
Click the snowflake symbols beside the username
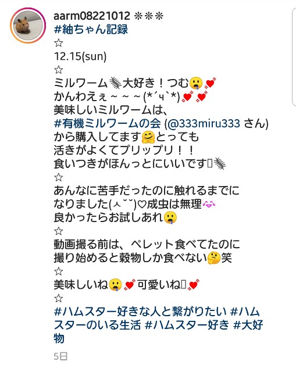point(149,16)
